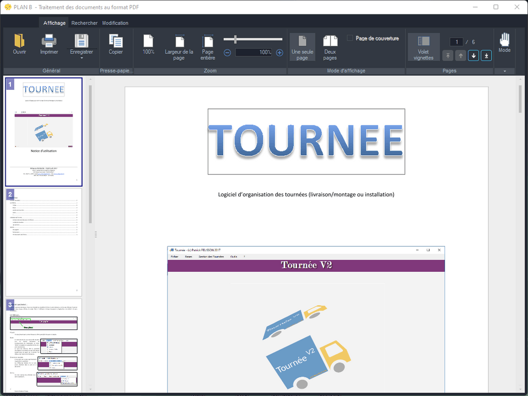
Task: Click the thumbnail panel scrollbar
Action: (x=90, y=154)
